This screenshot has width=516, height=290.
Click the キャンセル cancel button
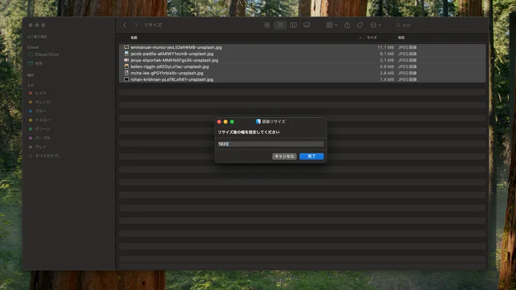(x=284, y=156)
